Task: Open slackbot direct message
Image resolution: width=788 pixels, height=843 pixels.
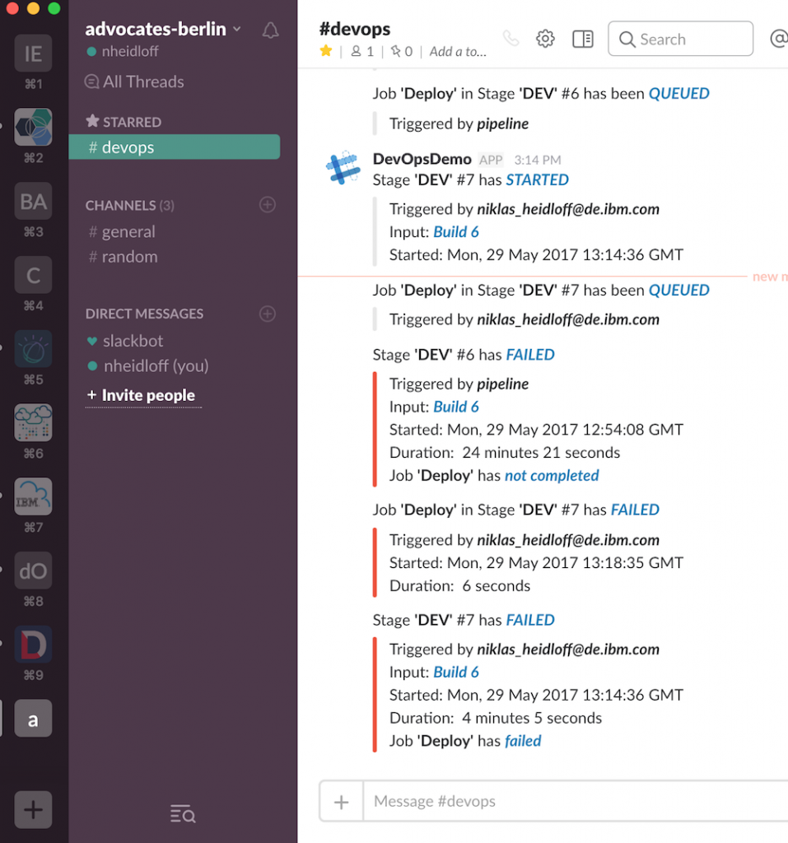Action: coord(125,341)
